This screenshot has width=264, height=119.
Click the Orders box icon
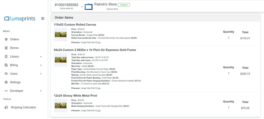(x=6, y=39)
